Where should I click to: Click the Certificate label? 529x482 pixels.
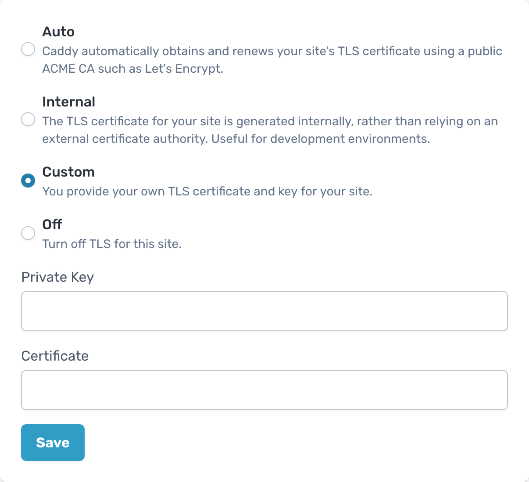[x=54, y=356]
